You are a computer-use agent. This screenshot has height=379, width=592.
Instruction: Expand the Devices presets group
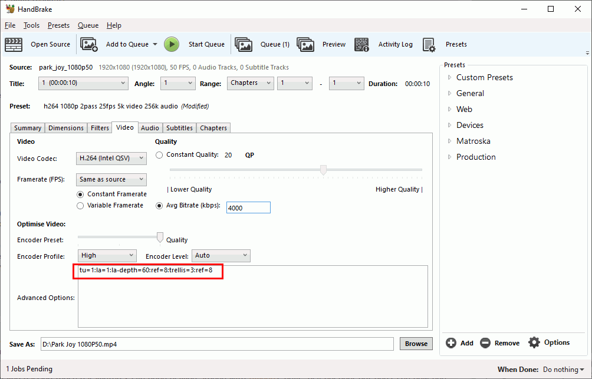449,125
